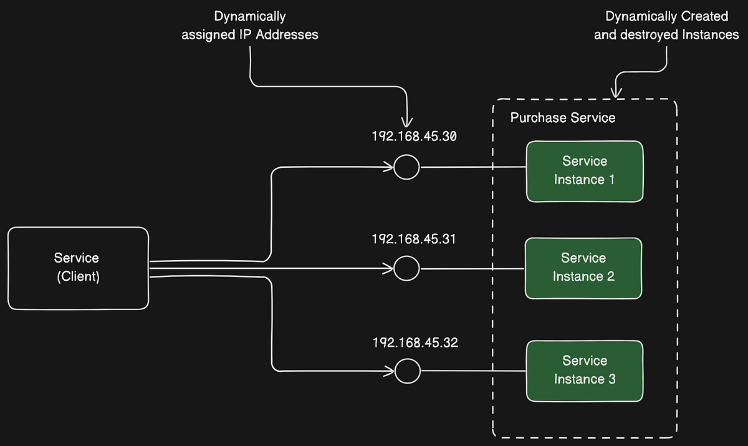Select the green Service Instance 2 box
The width and height of the screenshot is (748, 446).
[x=583, y=268]
